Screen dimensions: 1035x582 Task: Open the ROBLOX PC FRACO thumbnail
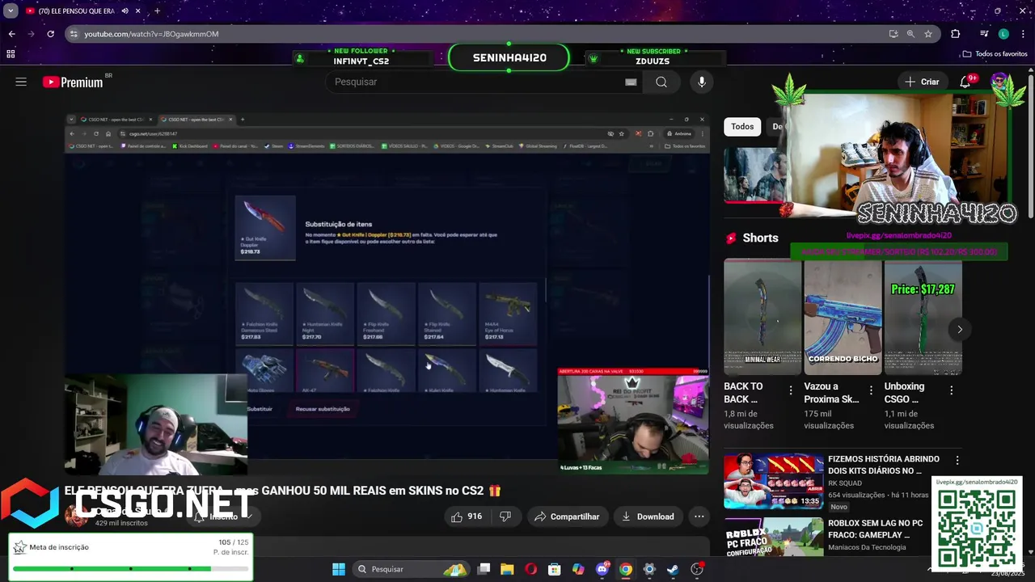(773, 536)
